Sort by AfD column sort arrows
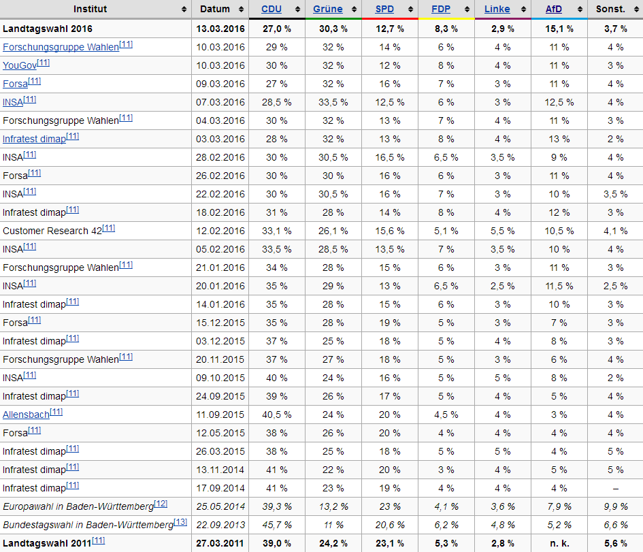643x552 pixels. 580,10
